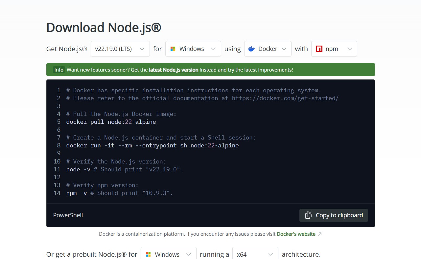Click the Windows logo icon in the top platform selector
Image resolution: width=421 pixels, height=259 pixels.
pyautogui.click(x=173, y=49)
